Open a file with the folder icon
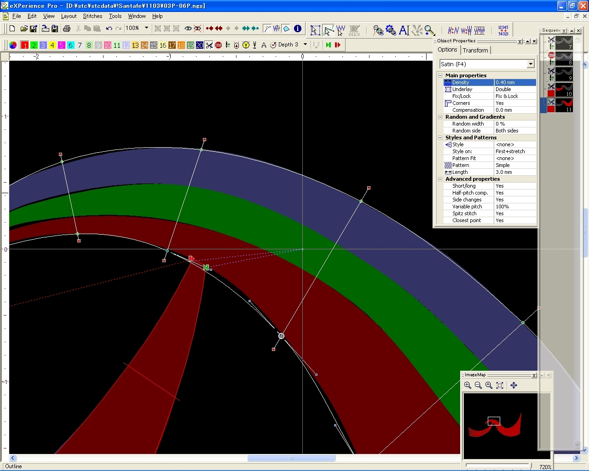The height and width of the screenshot is (471, 589). click(x=24, y=29)
